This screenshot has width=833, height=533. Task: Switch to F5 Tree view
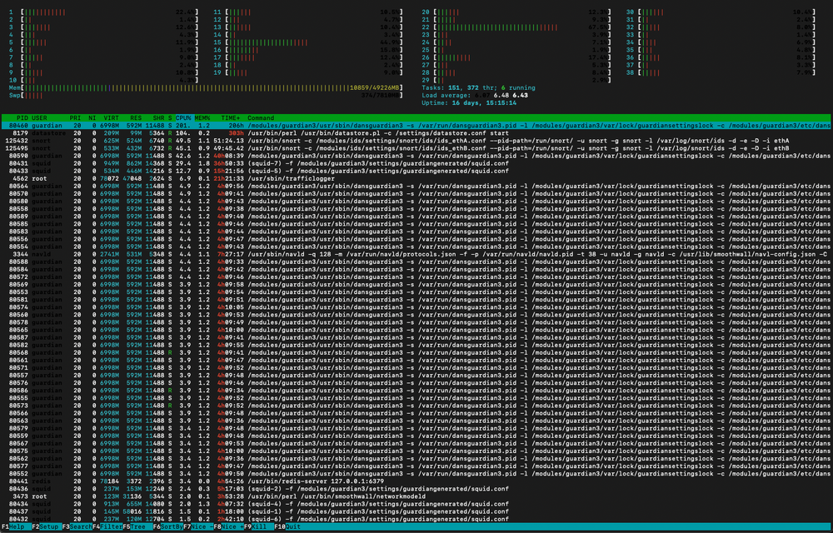pos(137,526)
